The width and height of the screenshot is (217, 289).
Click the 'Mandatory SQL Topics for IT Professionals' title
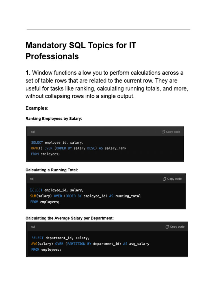pos(81,51)
